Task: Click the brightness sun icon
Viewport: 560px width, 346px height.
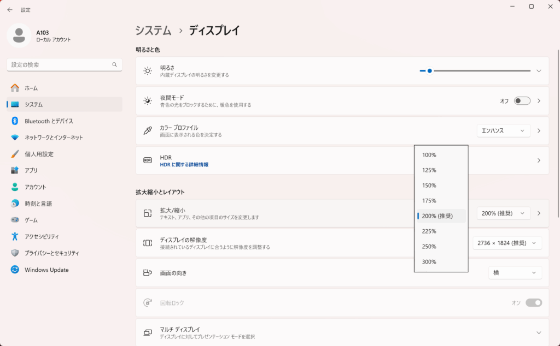Action: coord(148,71)
